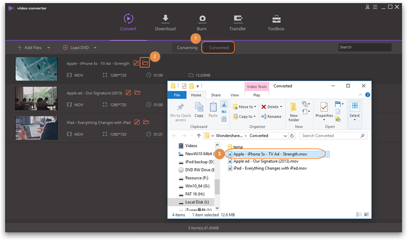The width and height of the screenshot is (407, 240).
Task: Edit the iPhone 5s Strength video name
Action: tap(136, 63)
